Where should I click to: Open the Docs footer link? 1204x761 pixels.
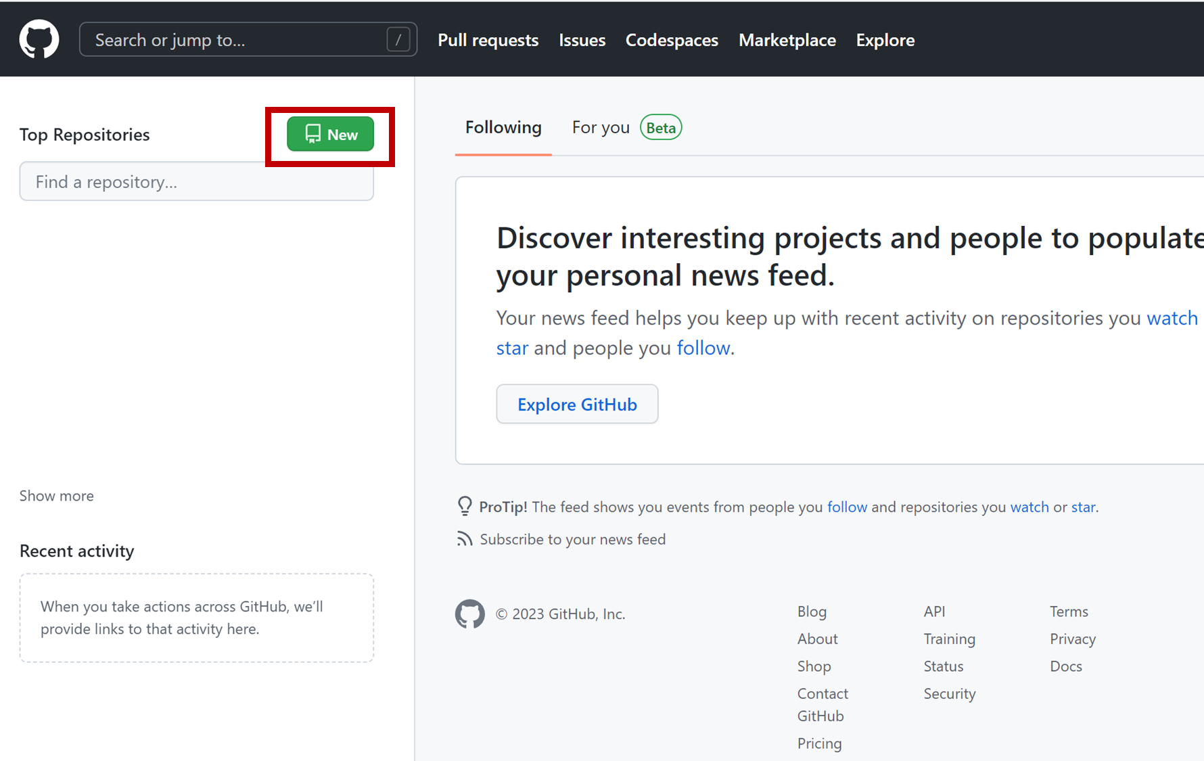click(x=1066, y=666)
